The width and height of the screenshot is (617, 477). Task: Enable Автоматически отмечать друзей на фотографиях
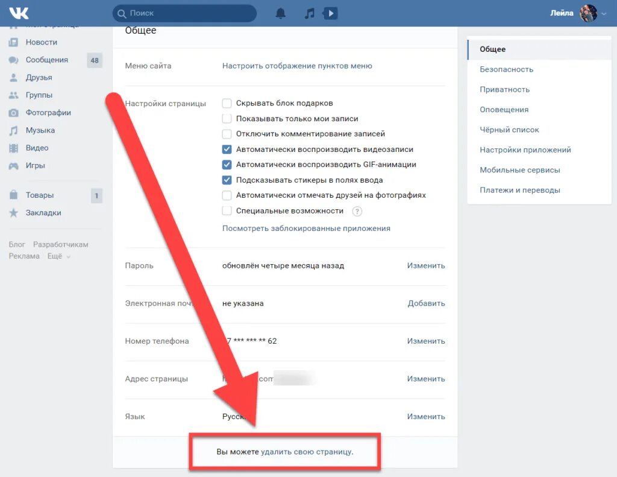coord(227,195)
